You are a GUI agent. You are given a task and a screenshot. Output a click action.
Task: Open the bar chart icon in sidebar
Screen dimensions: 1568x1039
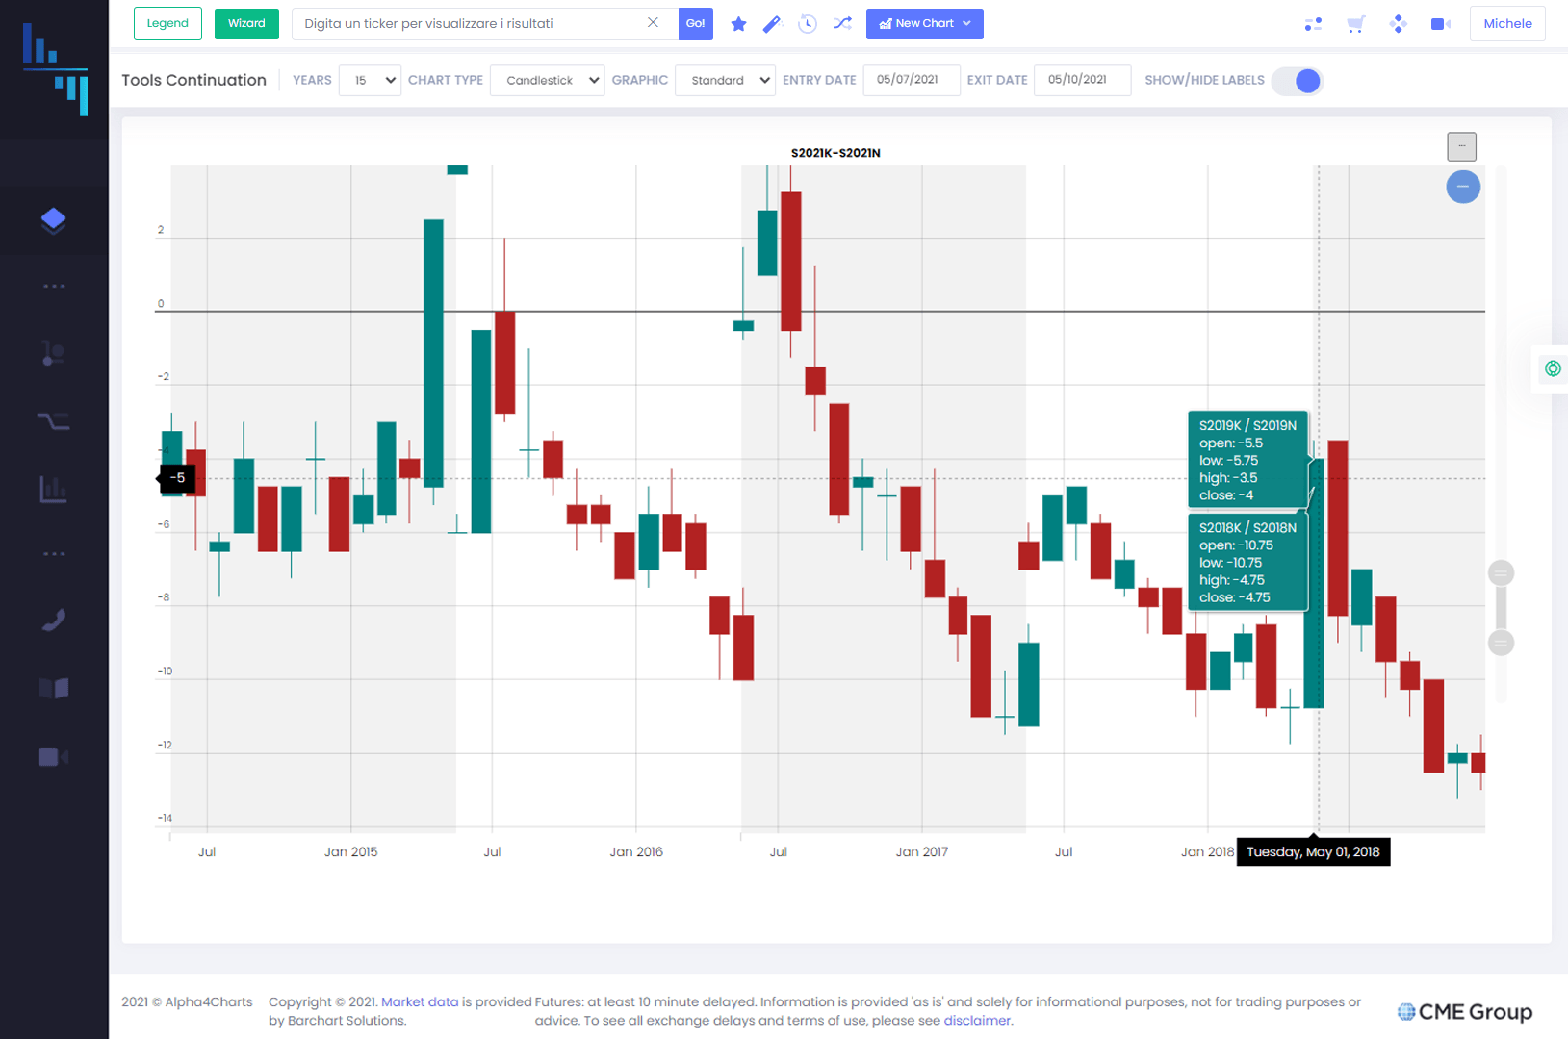click(x=54, y=489)
